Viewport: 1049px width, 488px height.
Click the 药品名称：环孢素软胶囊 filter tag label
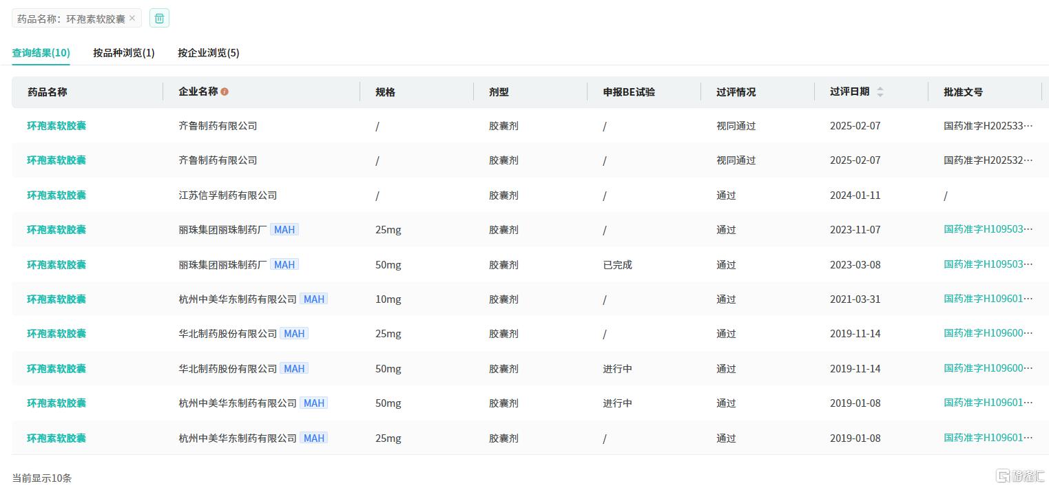pyautogui.click(x=72, y=19)
